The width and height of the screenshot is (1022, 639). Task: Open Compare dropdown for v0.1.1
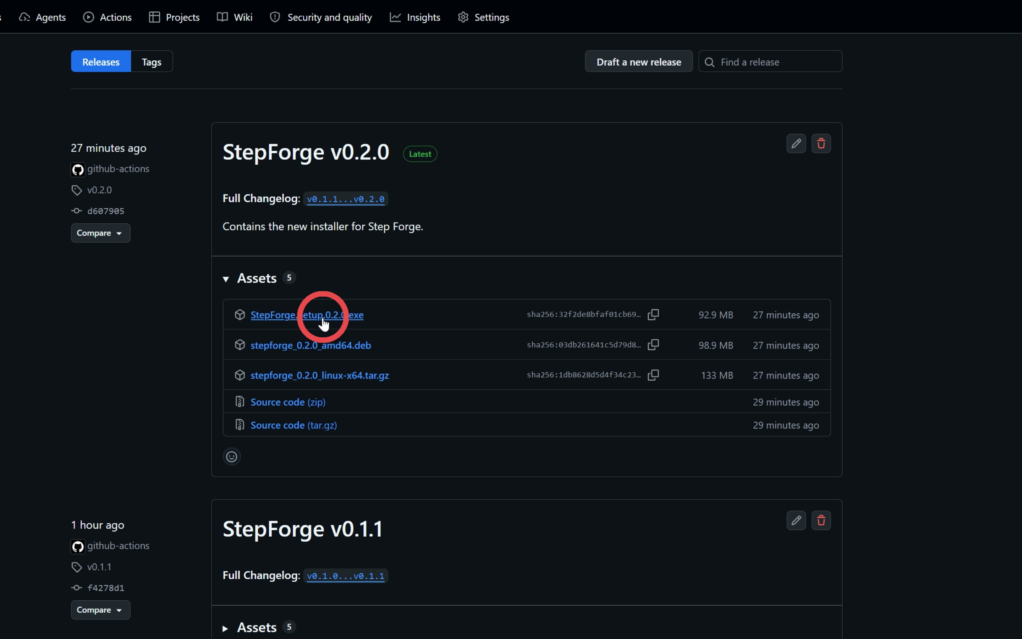click(x=100, y=610)
